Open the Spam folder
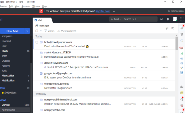Viewport: 185px width, 113px height. [x=4, y=51]
